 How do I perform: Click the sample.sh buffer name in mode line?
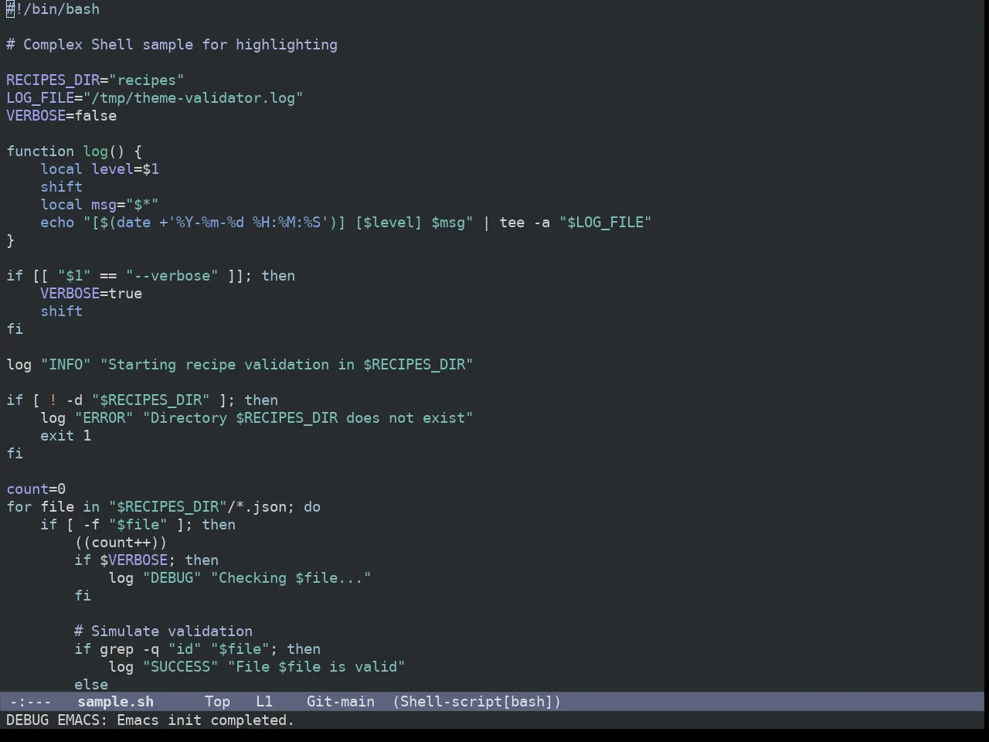(x=115, y=702)
